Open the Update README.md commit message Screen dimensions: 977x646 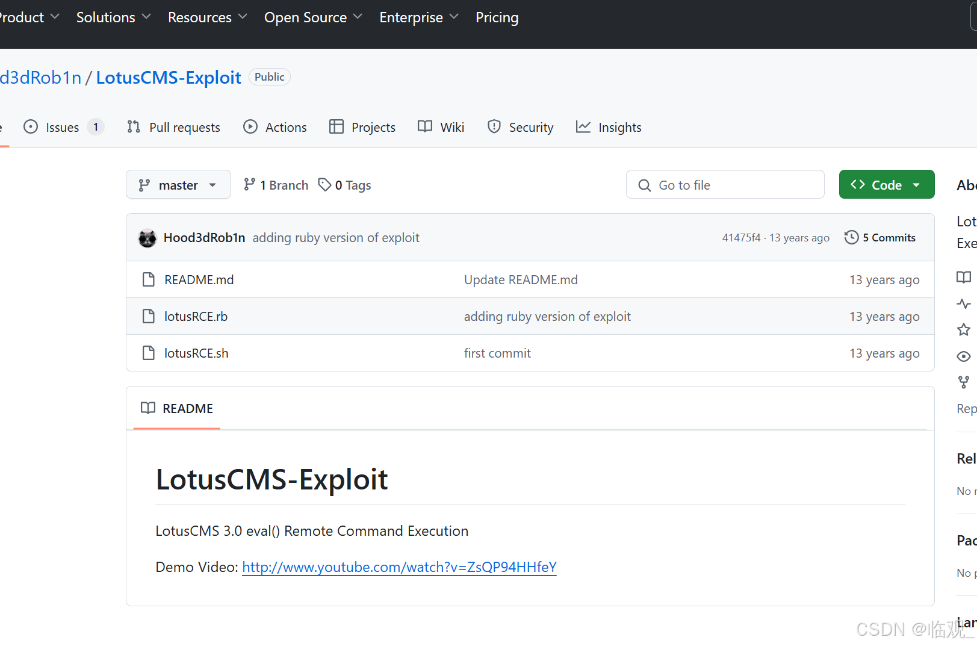click(x=521, y=279)
